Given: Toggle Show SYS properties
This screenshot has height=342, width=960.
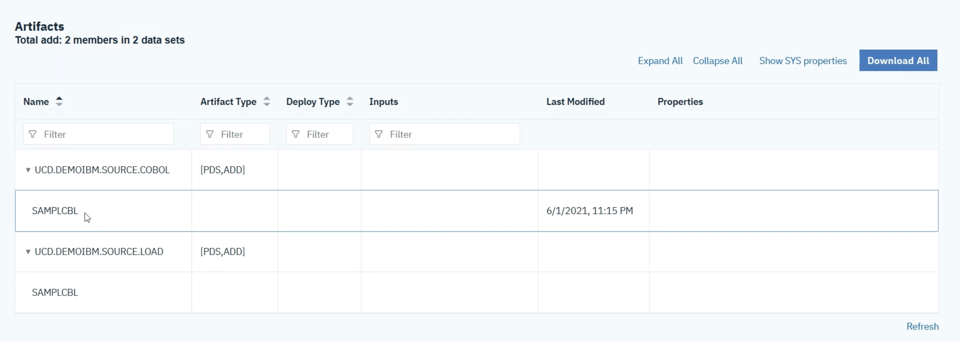Looking at the screenshot, I should [x=803, y=61].
